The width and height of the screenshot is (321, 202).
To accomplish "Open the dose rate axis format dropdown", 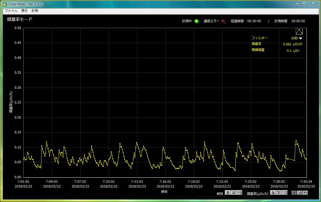I will tap(285, 193).
